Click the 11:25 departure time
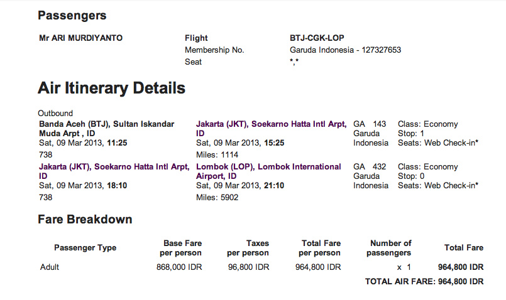Viewport: 506px width, 300px height. (x=117, y=143)
